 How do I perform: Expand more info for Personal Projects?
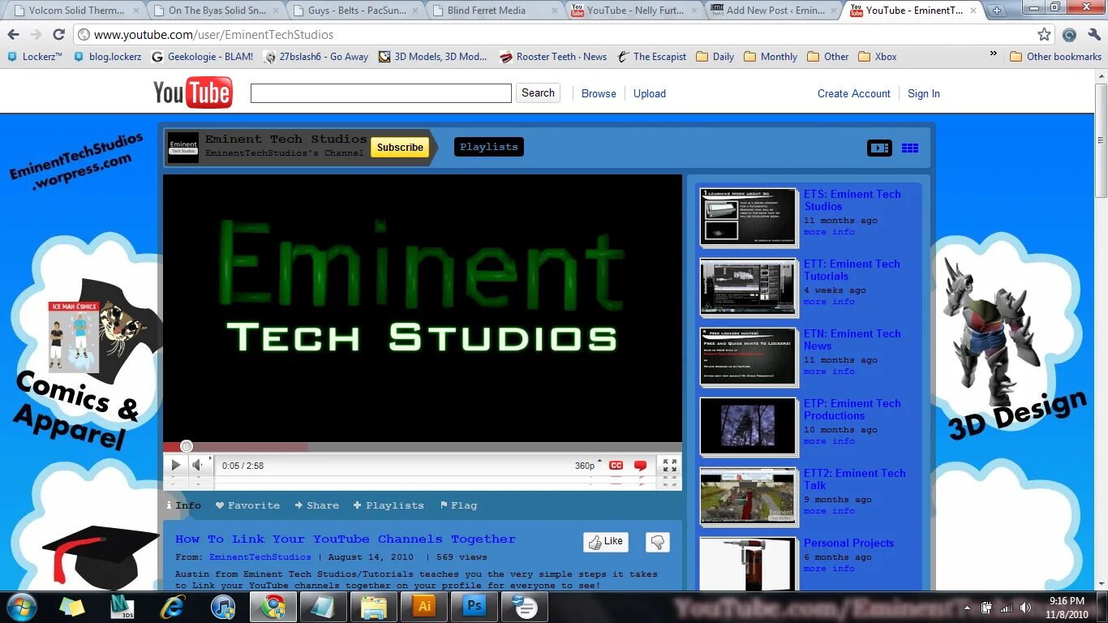click(829, 569)
